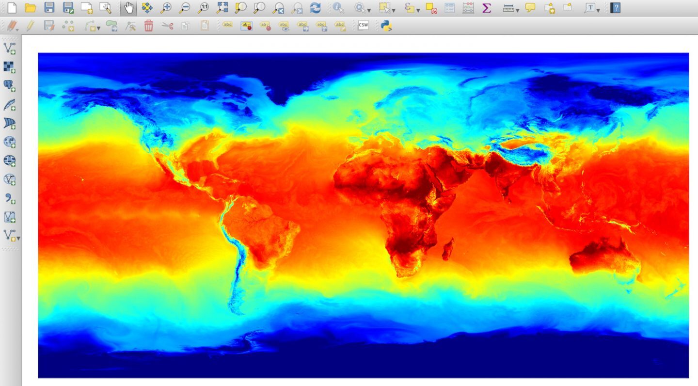Zoom to the active layer
The height and width of the screenshot is (386, 698).
click(x=259, y=8)
